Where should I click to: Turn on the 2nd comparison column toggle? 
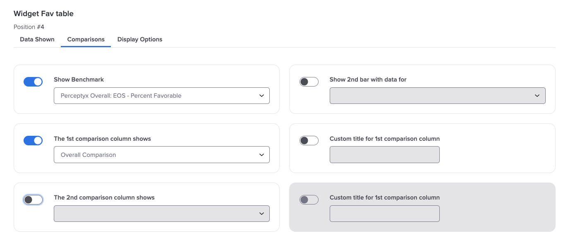33,200
